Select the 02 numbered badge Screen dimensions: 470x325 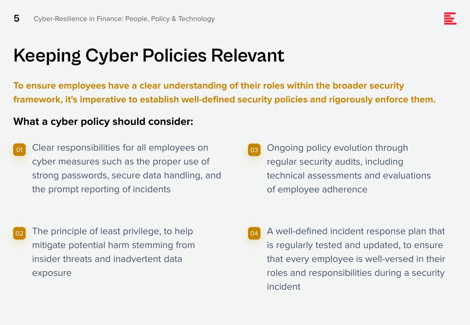[19, 234]
